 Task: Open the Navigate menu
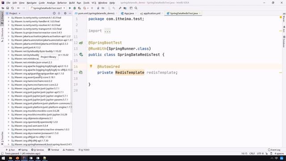(x=32, y=3)
